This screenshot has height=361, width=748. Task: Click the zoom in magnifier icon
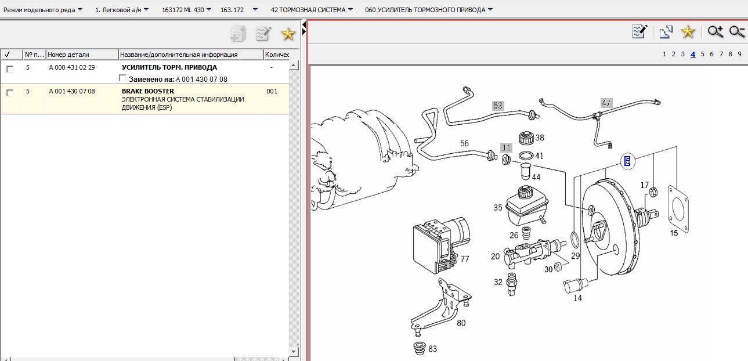pyautogui.click(x=715, y=32)
